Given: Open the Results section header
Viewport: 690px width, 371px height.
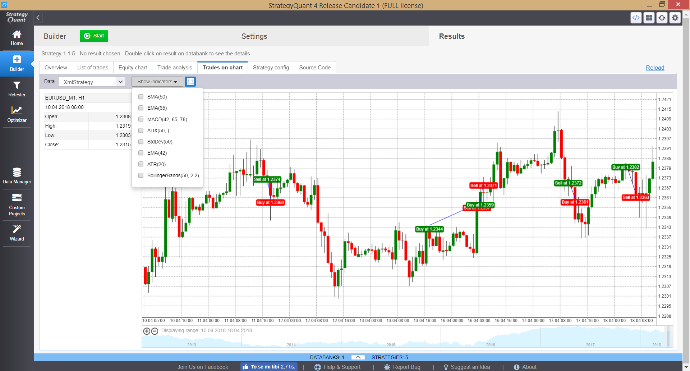Looking at the screenshot, I should (452, 36).
